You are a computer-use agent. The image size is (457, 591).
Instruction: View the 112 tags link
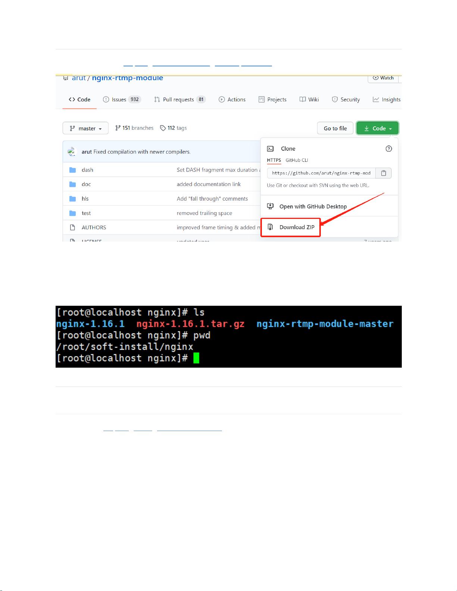[x=173, y=128]
